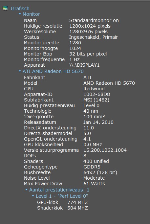
Task: Click the monitor icon next to Grafisch
Action: [5, 8]
